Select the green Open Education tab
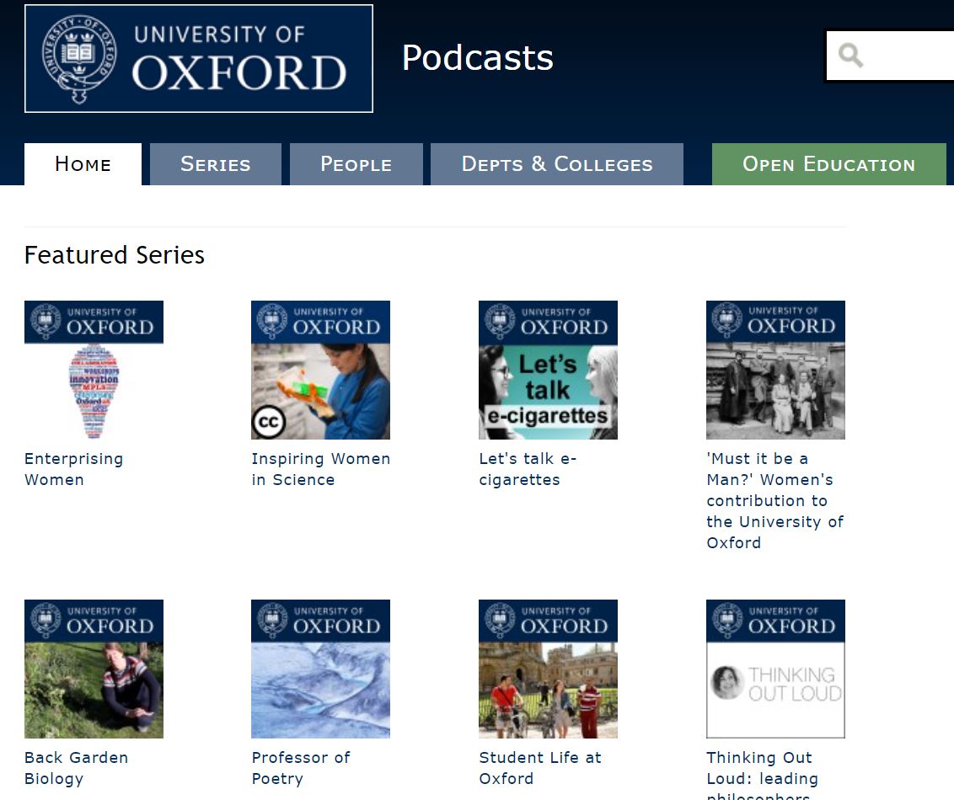Image resolution: width=954 pixels, height=800 pixels. coord(828,164)
